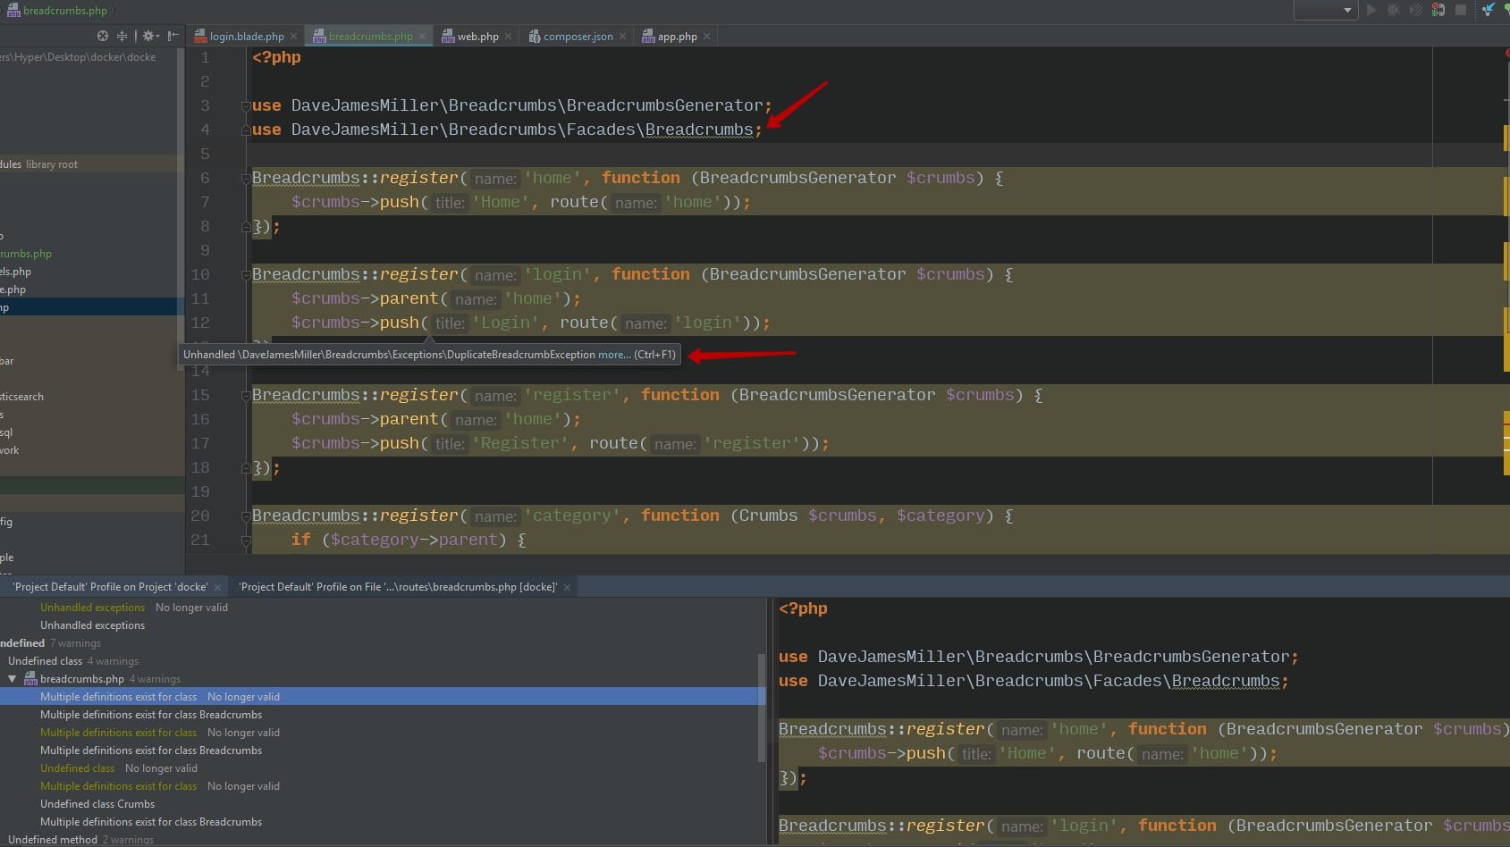Image resolution: width=1510 pixels, height=847 pixels.
Task: Close the Profile on Project 'docke' inspection tab
Action: coord(217,587)
